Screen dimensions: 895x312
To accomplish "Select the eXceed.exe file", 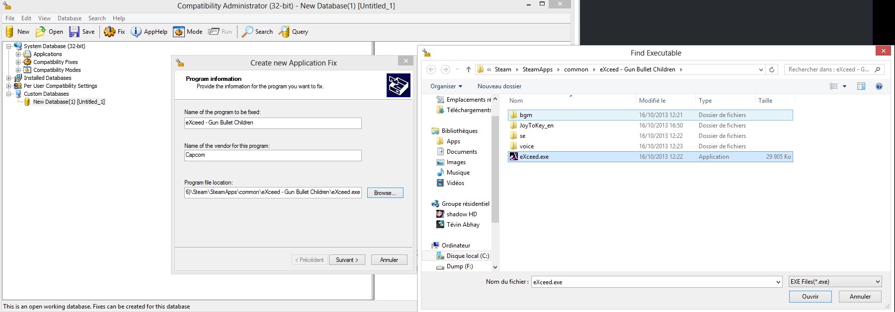I will tap(650, 157).
